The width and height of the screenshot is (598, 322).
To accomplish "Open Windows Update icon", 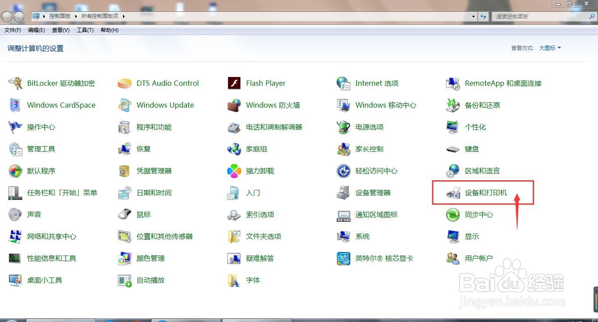I will click(x=125, y=105).
